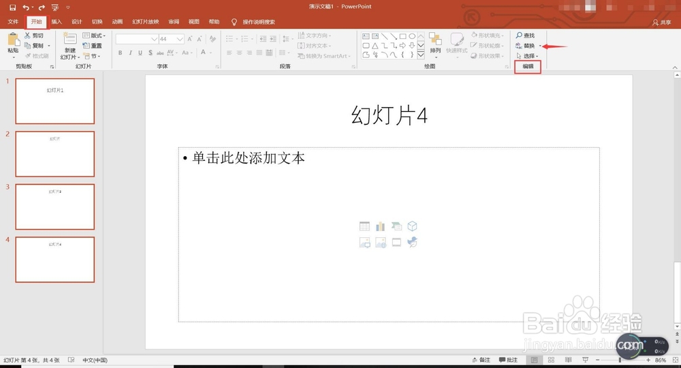This screenshot has height=368, width=681.
Task: Insert video via placeholder icon
Action: (x=396, y=243)
